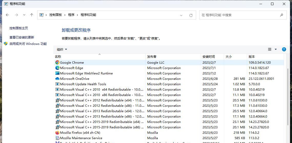Click install date 2023/7/1 cell
The height and width of the screenshot is (143, 292).
pyautogui.click(x=209, y=68)
